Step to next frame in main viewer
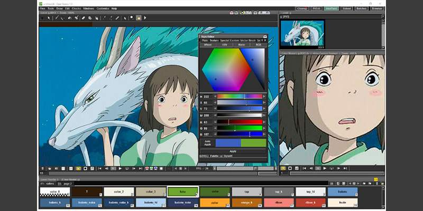Viewport: 423px width, 211px height. coord(134,168)
